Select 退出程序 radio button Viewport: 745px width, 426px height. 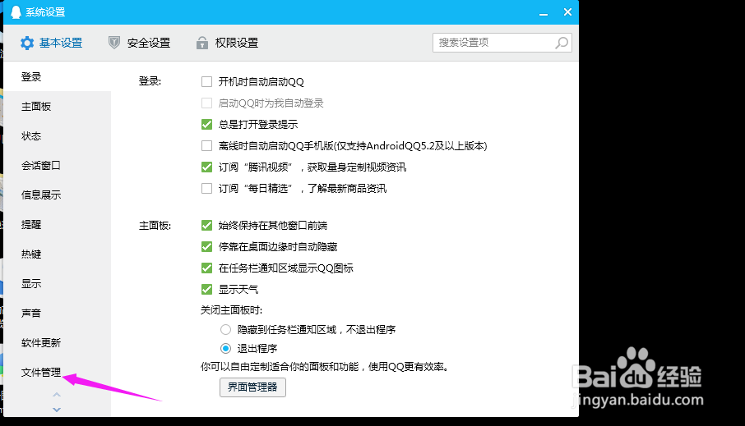pos(225,348)
